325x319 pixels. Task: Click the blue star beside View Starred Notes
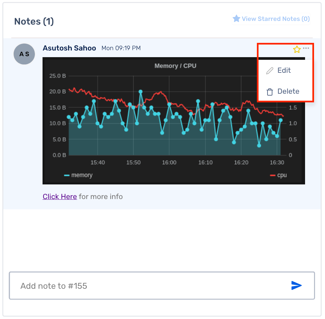click(236, 19)
